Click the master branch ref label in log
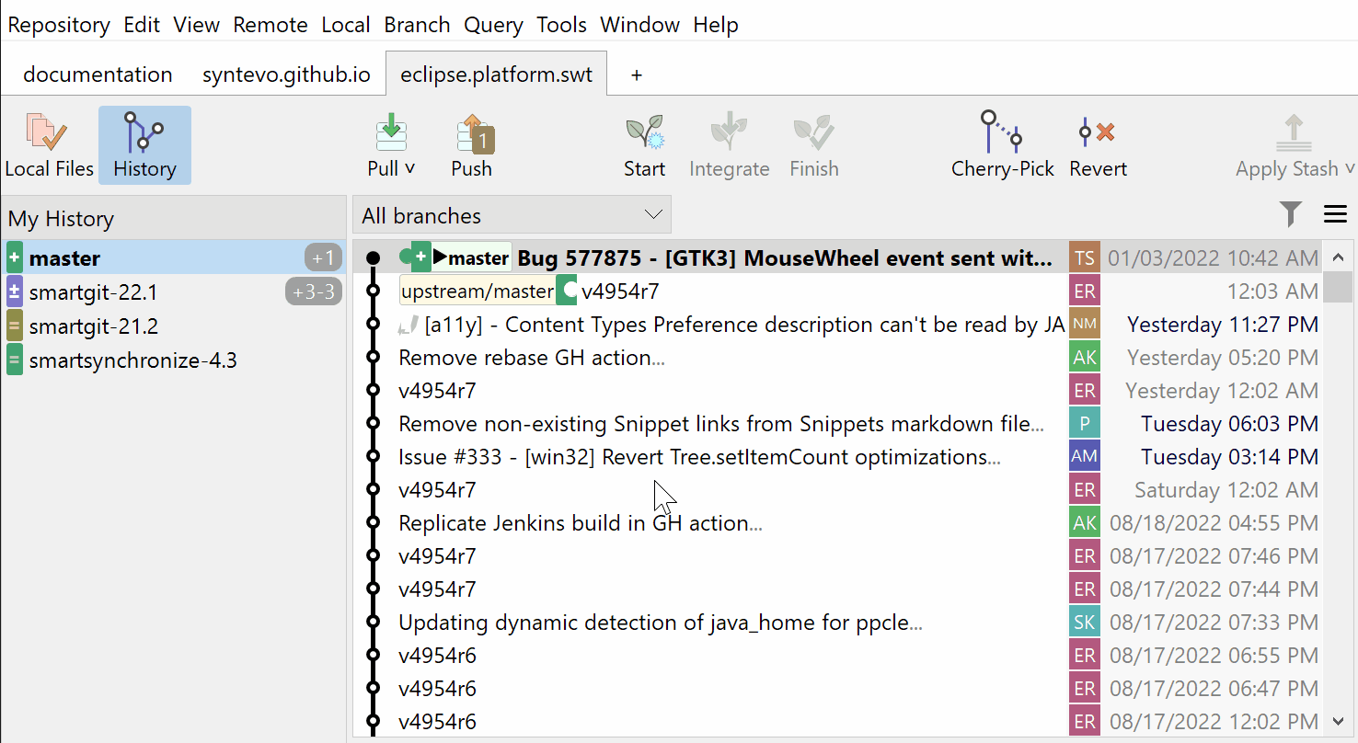Viewport: 1358px width, 743px height. click(x=472, y=258)
